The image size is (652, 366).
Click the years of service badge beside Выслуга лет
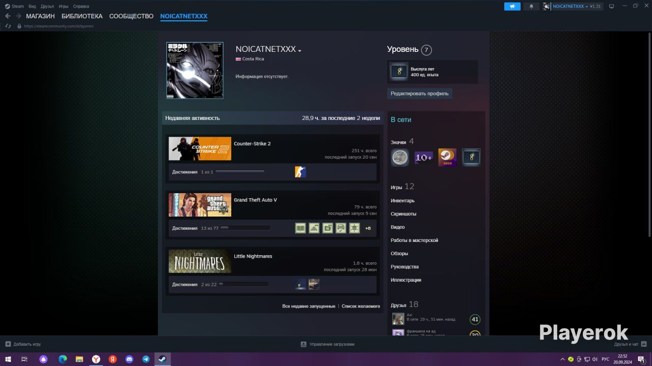pos(399,72)
